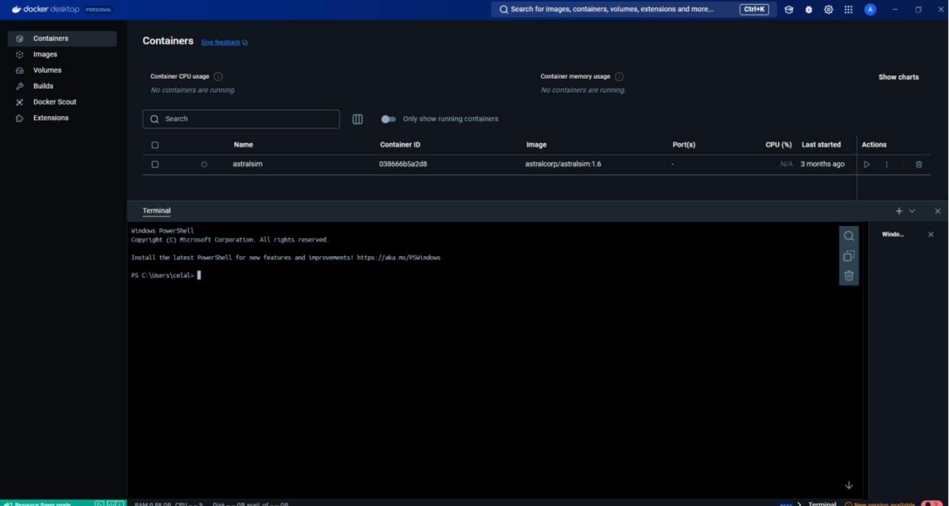Image resolution: width=949 pixels, height=506 pixels.
Task: Click the terminal copy icon
Action: 849,256
